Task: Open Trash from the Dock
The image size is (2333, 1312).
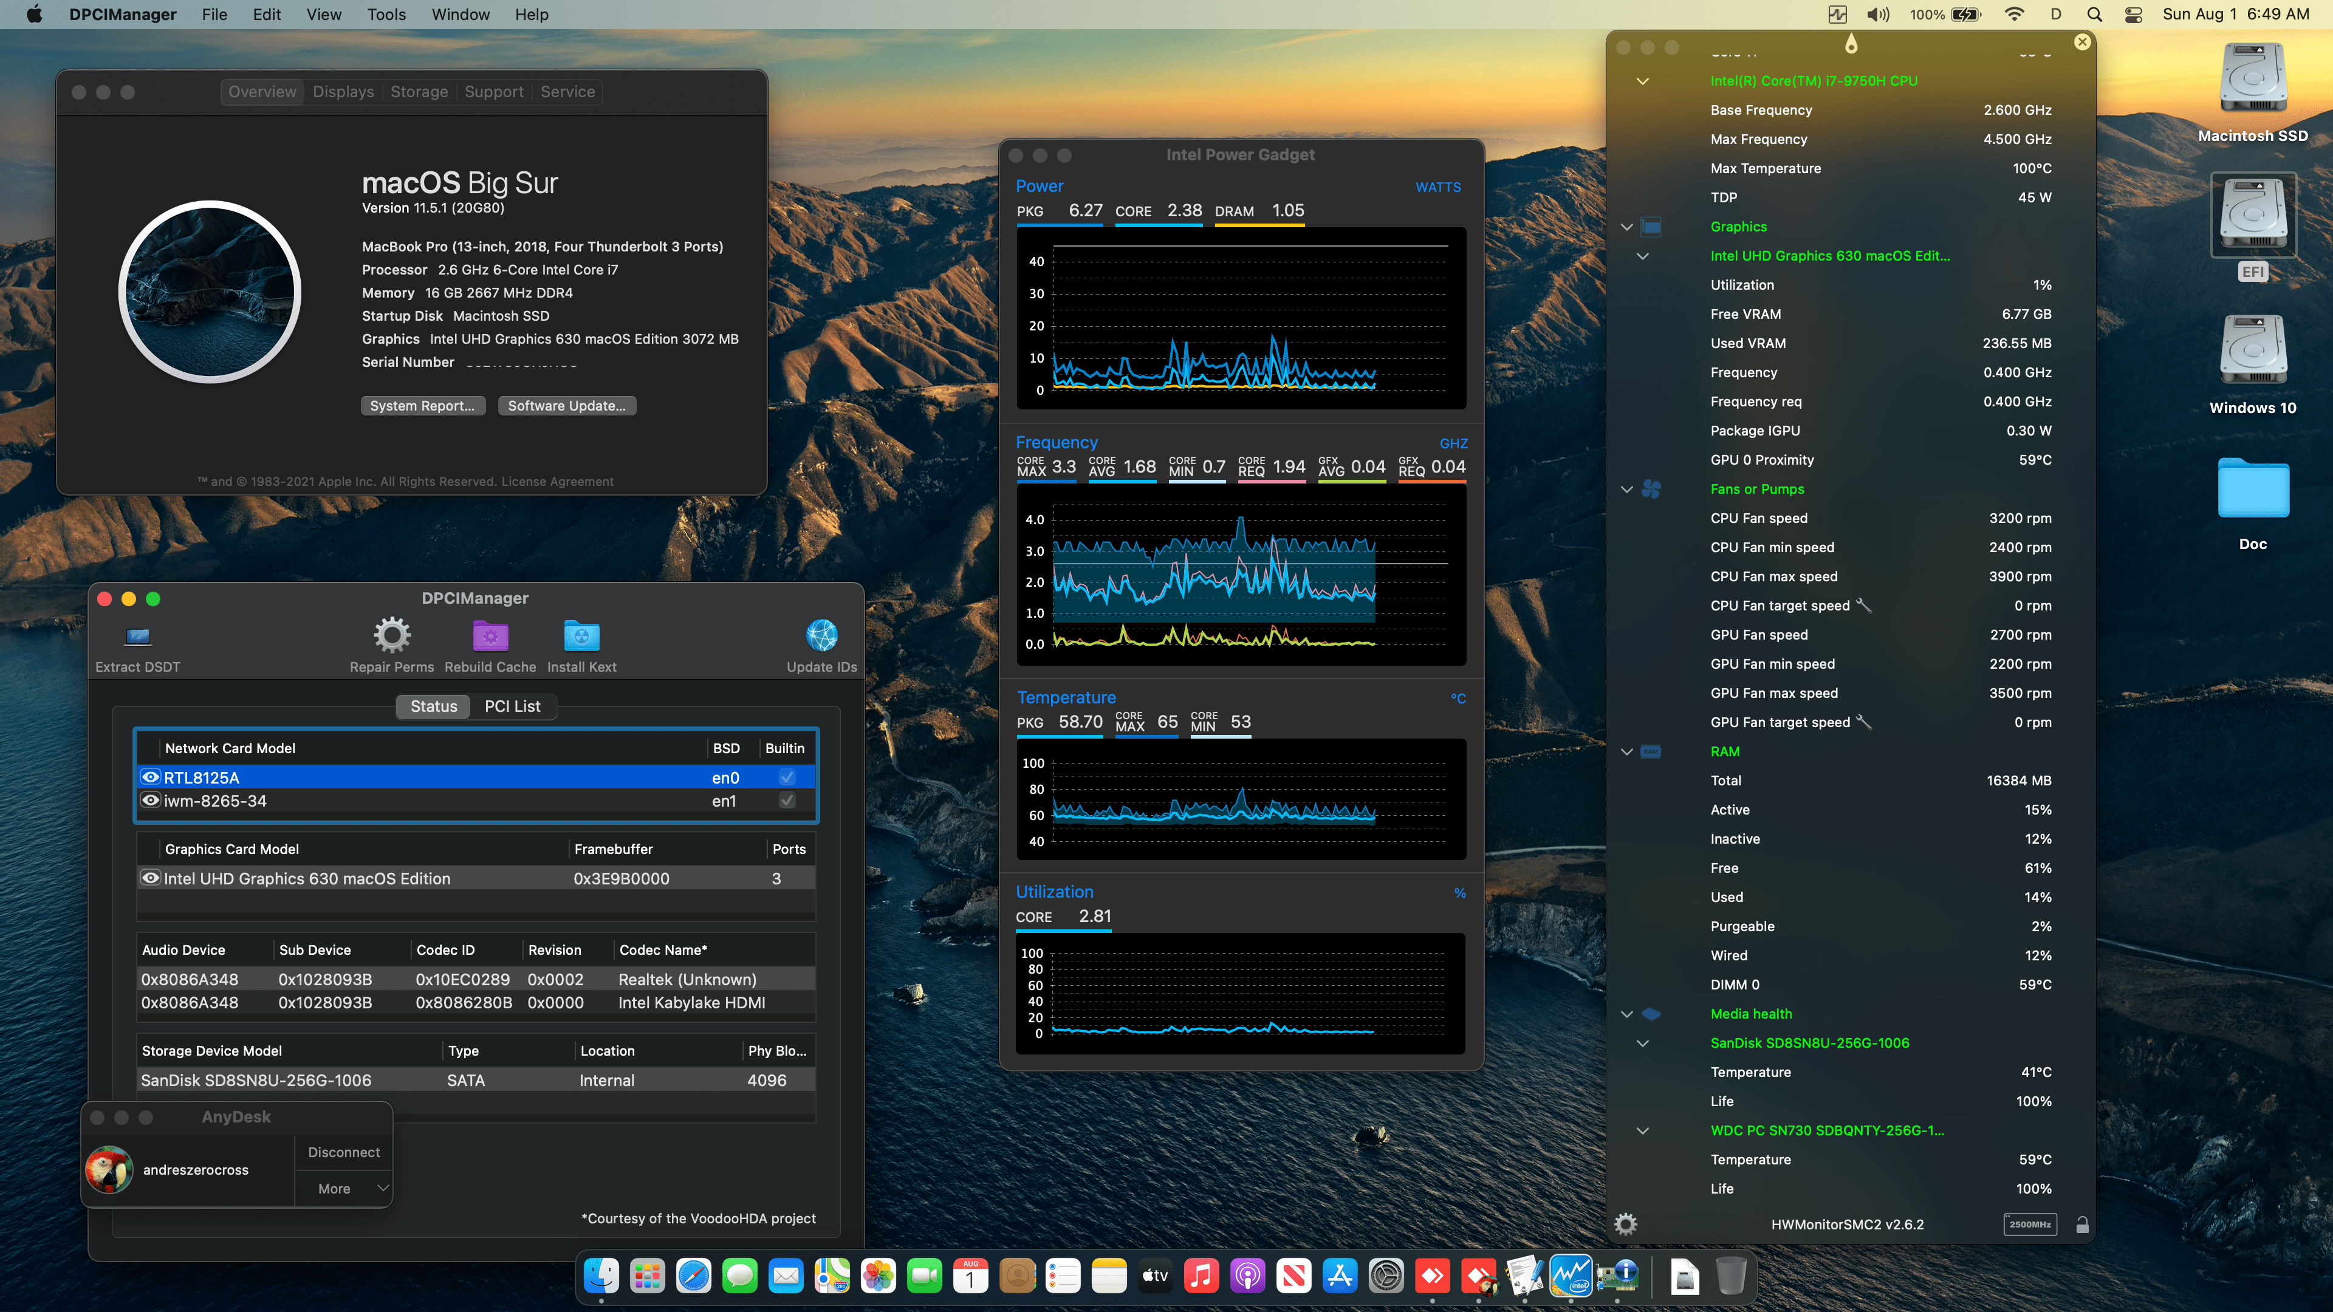Action: pyautogui.click(x=1731, y=1276)
